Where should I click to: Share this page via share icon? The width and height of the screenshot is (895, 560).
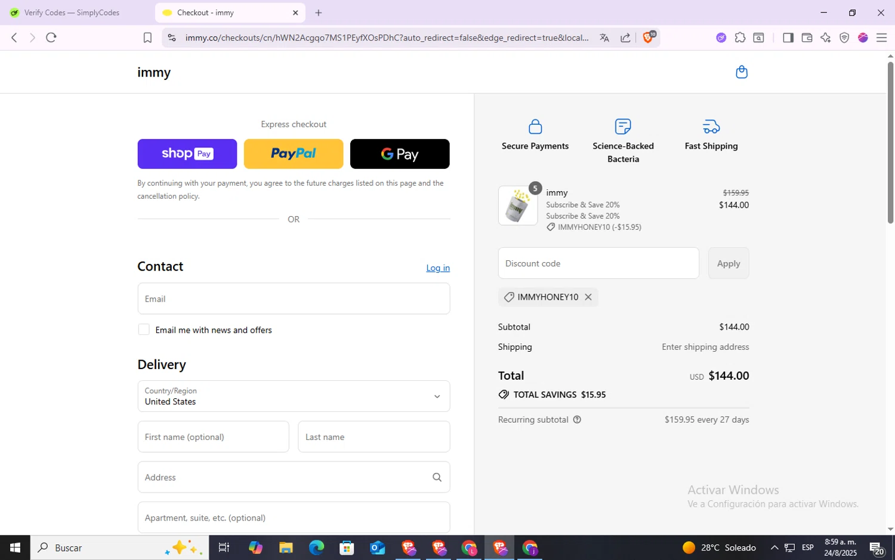tap(625, 38)
